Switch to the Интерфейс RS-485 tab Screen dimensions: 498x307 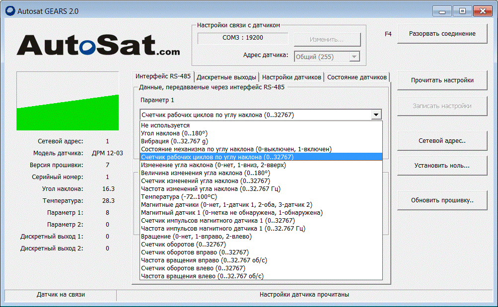pos(163,76)
